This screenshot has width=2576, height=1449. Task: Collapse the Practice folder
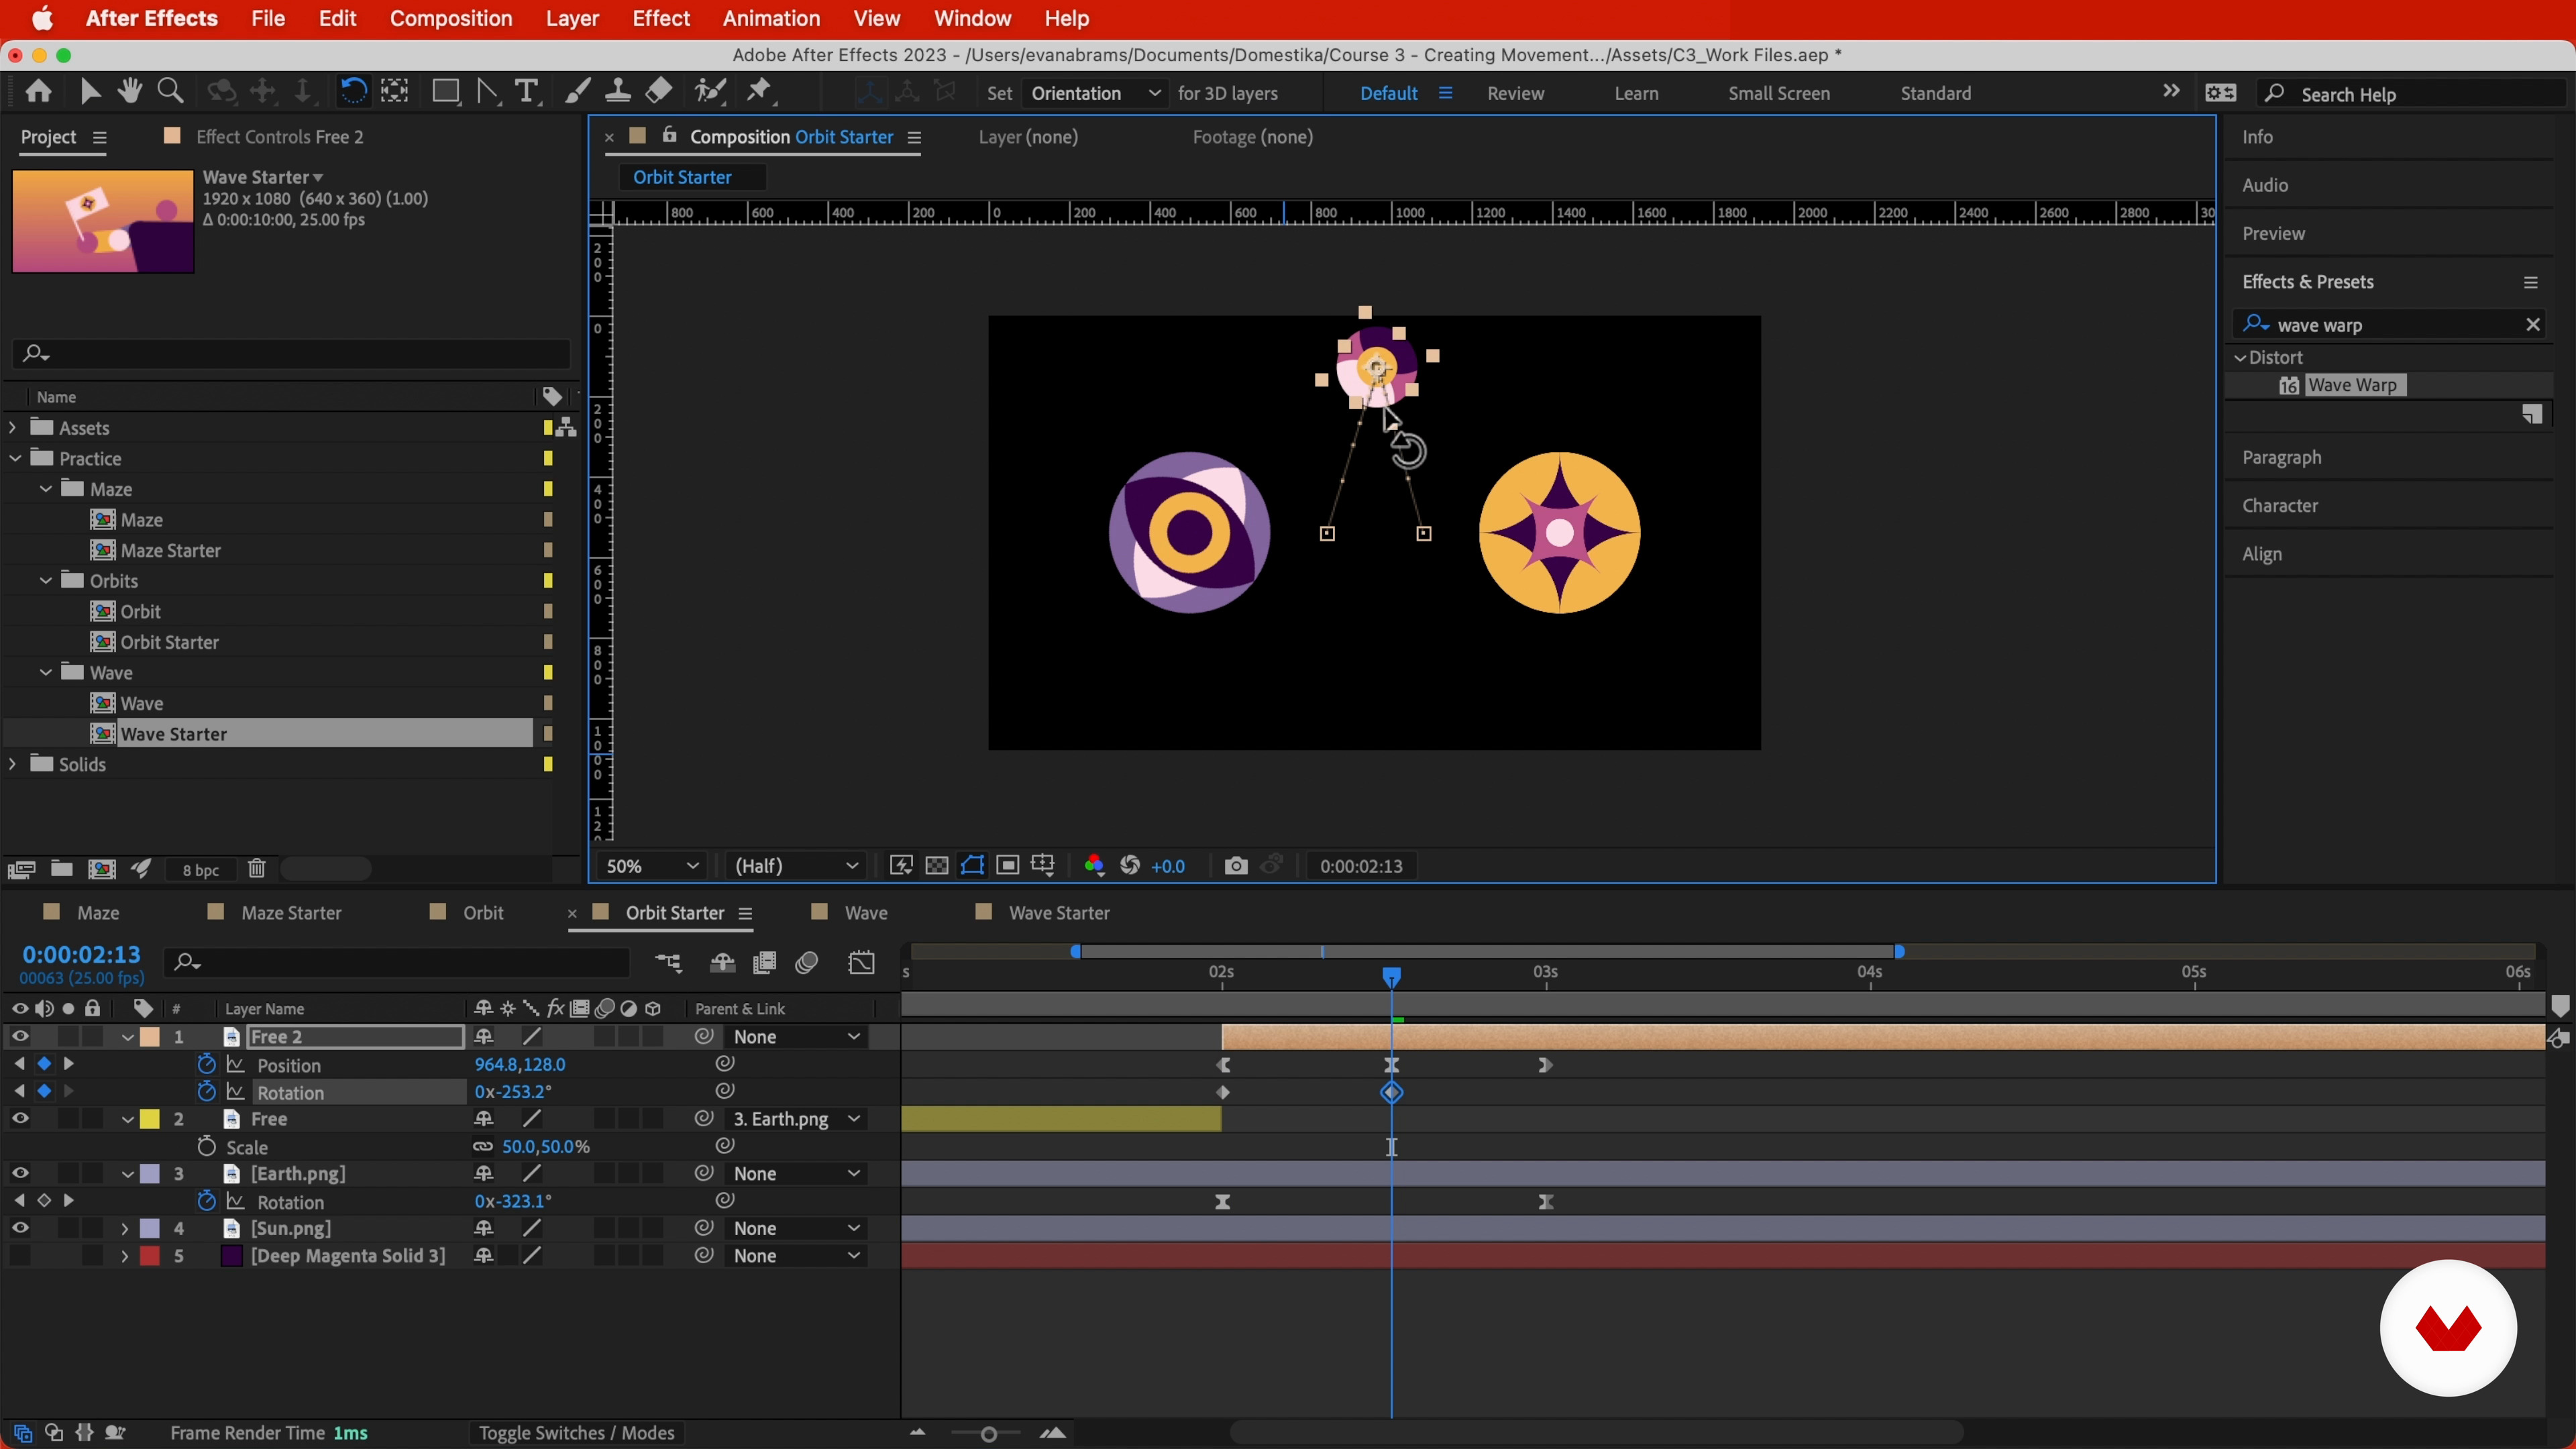click(x=15, y=459)
